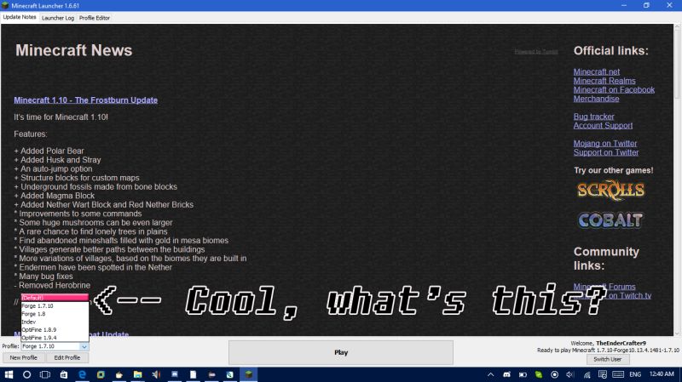Screen dimensions: 682x382
Task: Open Task View on the taskbar
Action: click(45, 374)
